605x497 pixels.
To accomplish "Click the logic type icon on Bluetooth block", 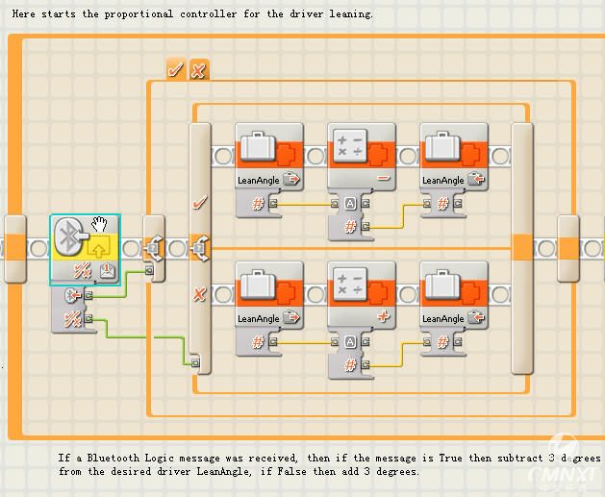I will pyautogui.click(x=82, y=271).
